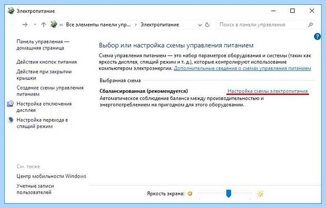Open Настройка перехода в спящий режим
Viewport: 326px width, 208px height.
click(42, 123)
